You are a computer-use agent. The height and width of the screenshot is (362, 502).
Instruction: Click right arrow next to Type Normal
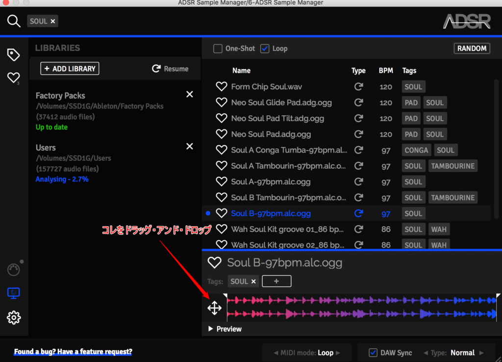tap(481, 353)
